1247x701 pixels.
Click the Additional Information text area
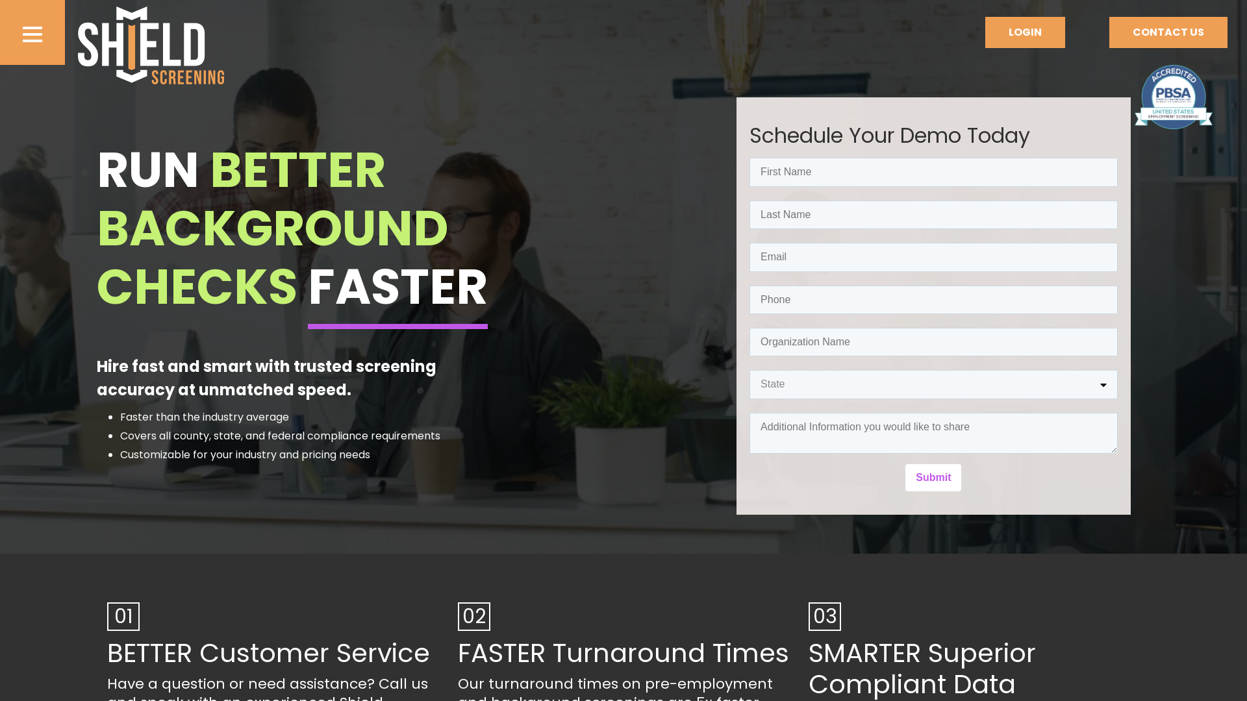pyautogui.click(x=933, y=433)
